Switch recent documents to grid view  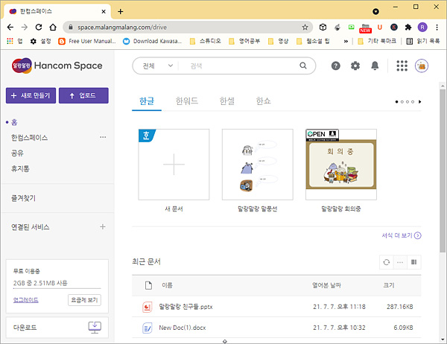click(x=413, y=262)
